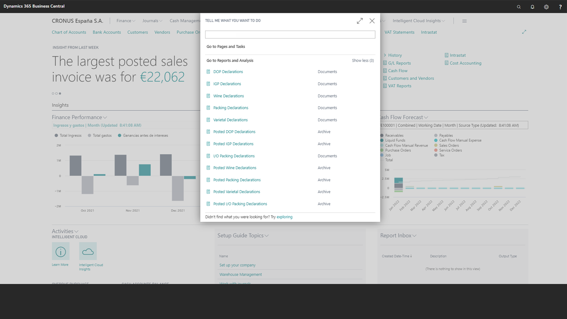Expand Intelligent Cloud Insights dropdown

[x=419, y=21]
